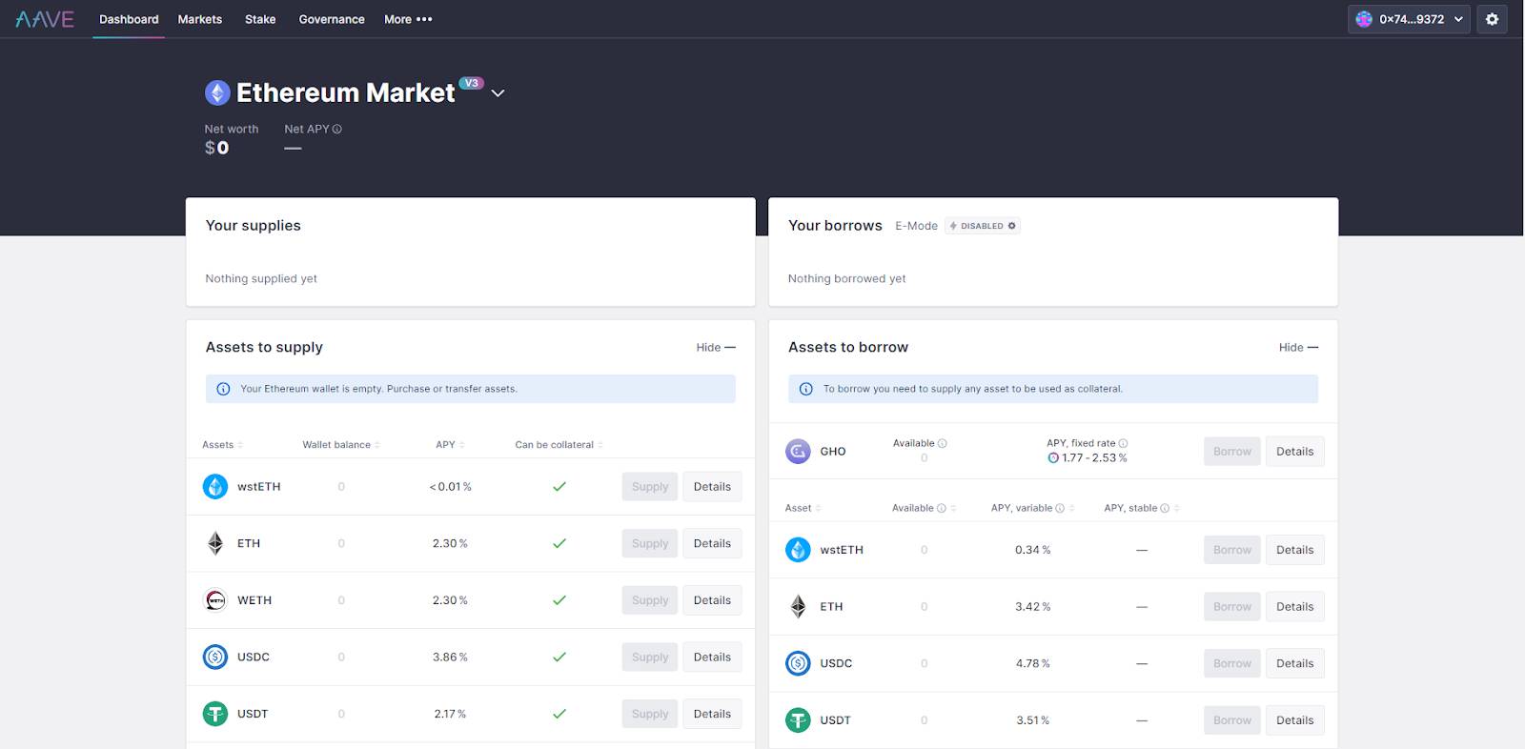Image resolution: width=1525 pixels, height=749 pixels.
Task: Sort borrow list by APY, variable
Action: pos(1032,508)
